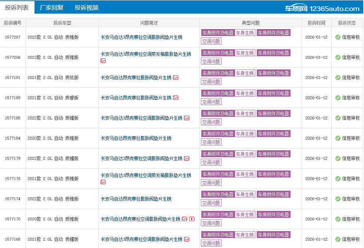Click the image icon in complaint 1577206 row
Image resolution: width=364 pixels, height=248 pixels.
tap(103, 61)
